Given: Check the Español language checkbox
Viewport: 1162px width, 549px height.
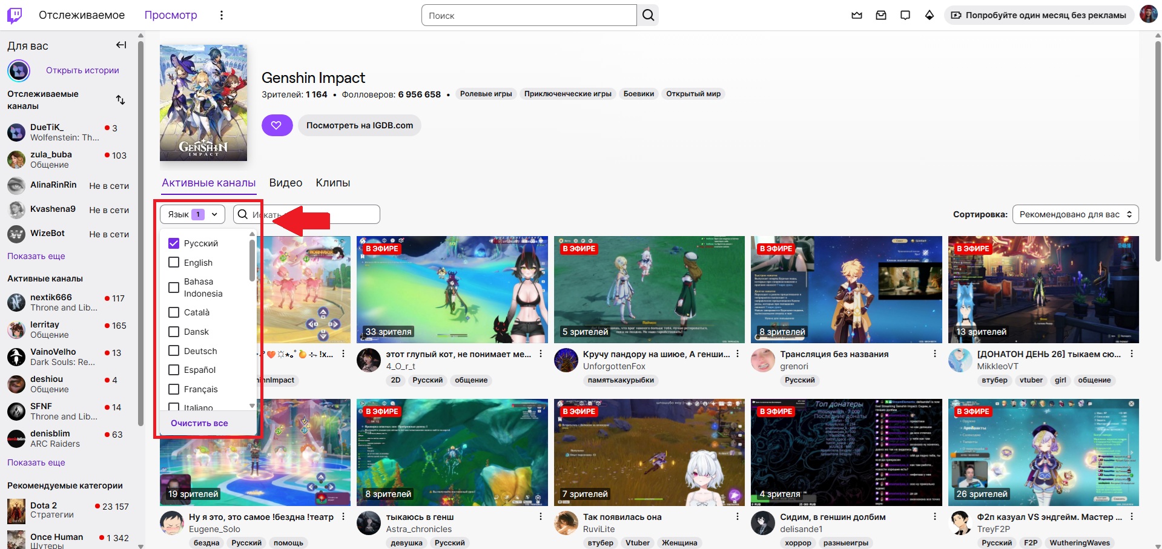Looking at the screenshot, I should click(174, 370).
